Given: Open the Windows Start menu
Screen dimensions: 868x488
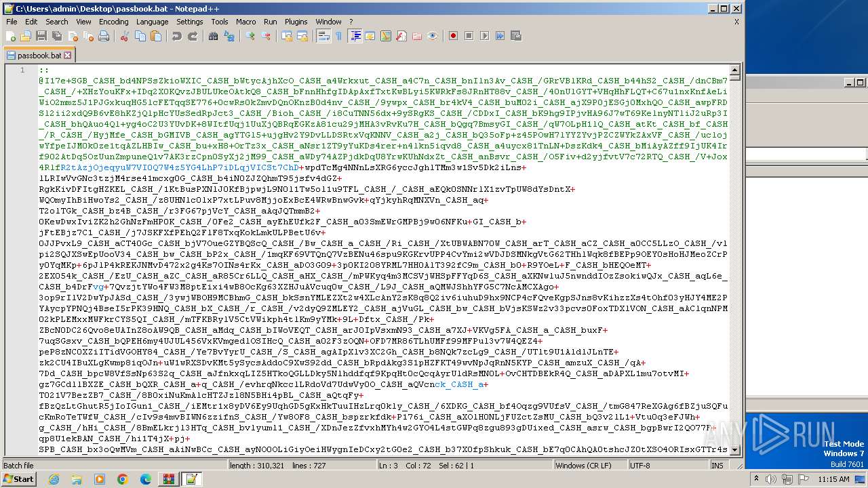Looking at the screenshot, I should pos(18,479).
